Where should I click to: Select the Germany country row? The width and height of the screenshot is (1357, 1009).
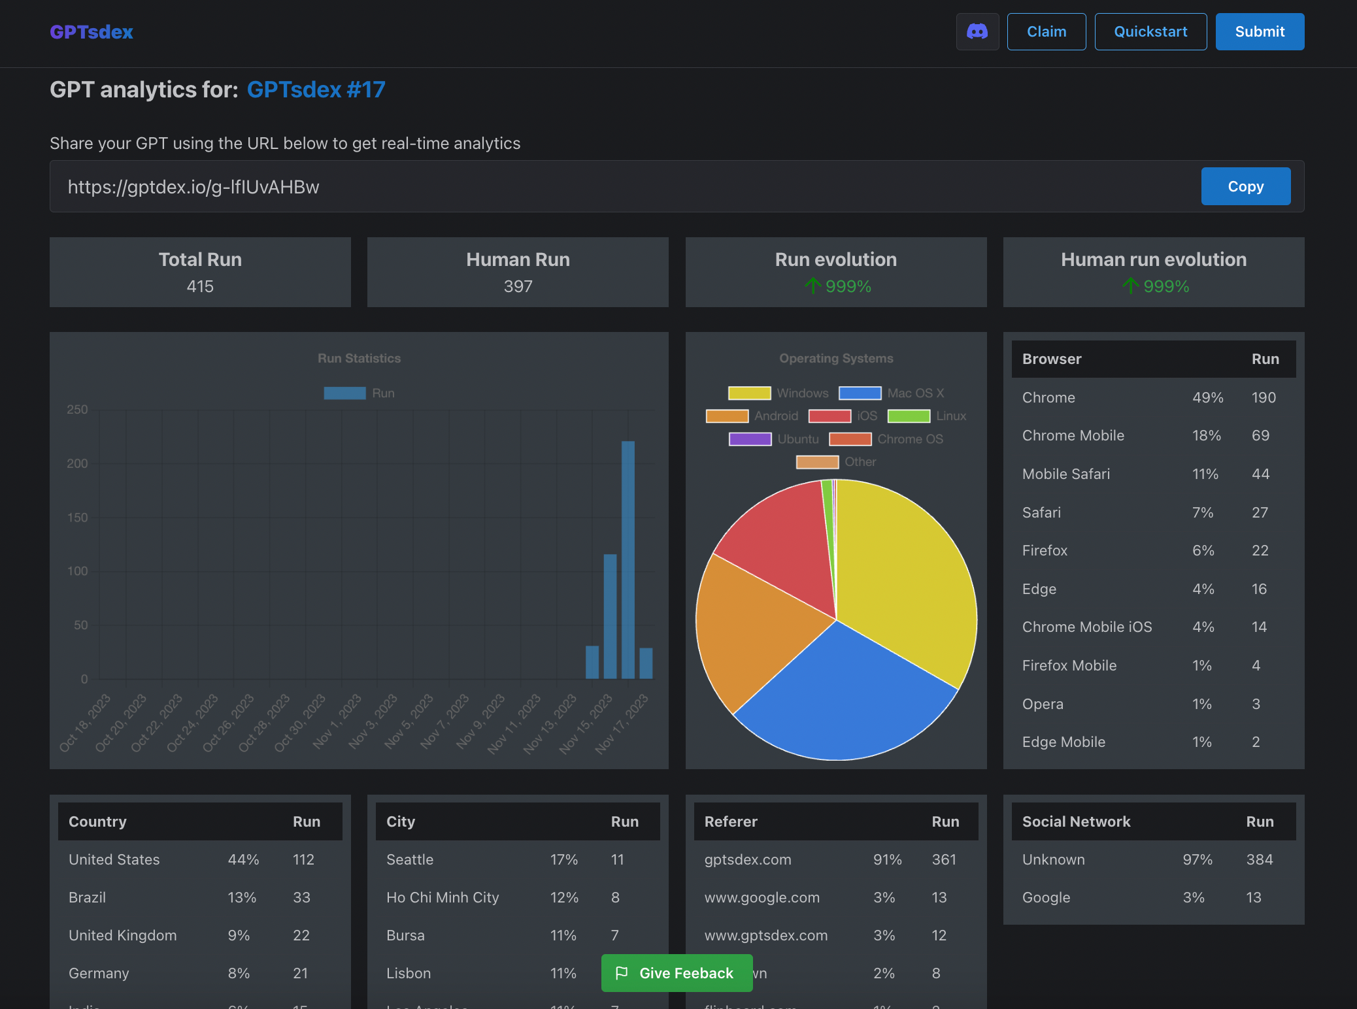click(200, 973)
